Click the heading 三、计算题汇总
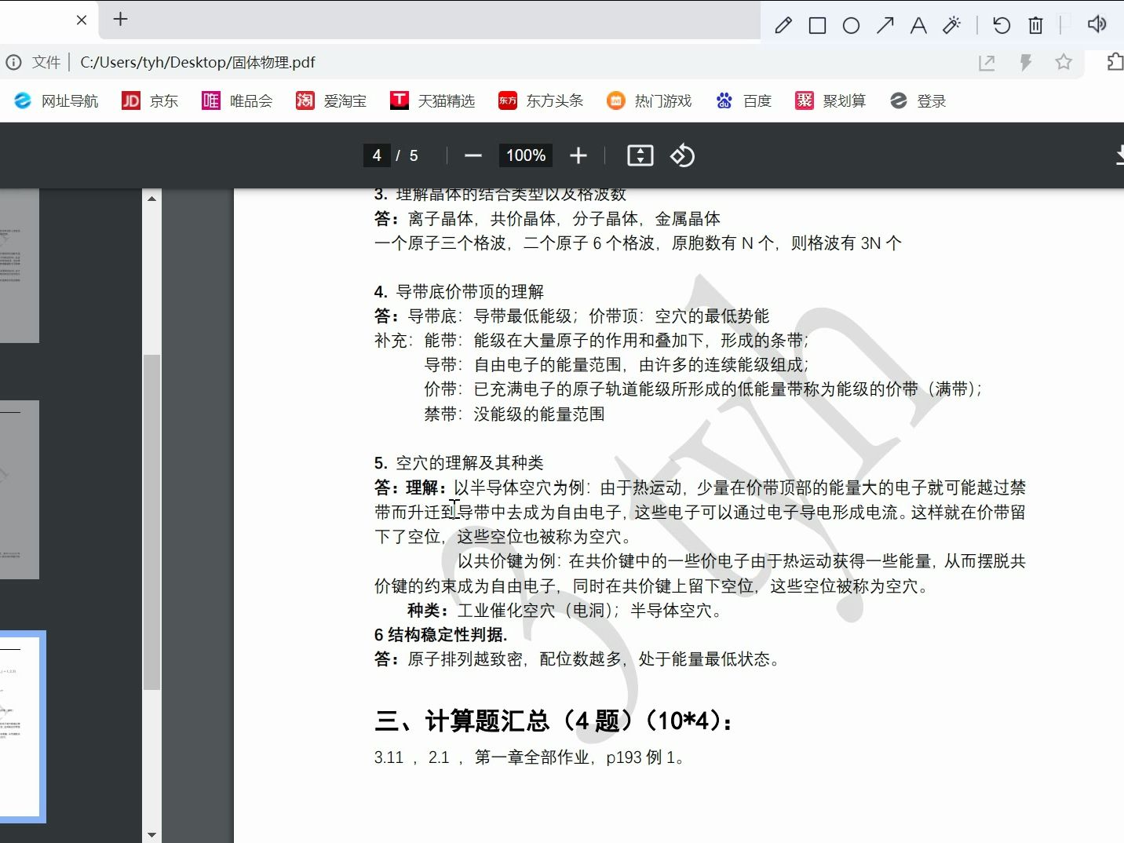 (x=554, y=721)
